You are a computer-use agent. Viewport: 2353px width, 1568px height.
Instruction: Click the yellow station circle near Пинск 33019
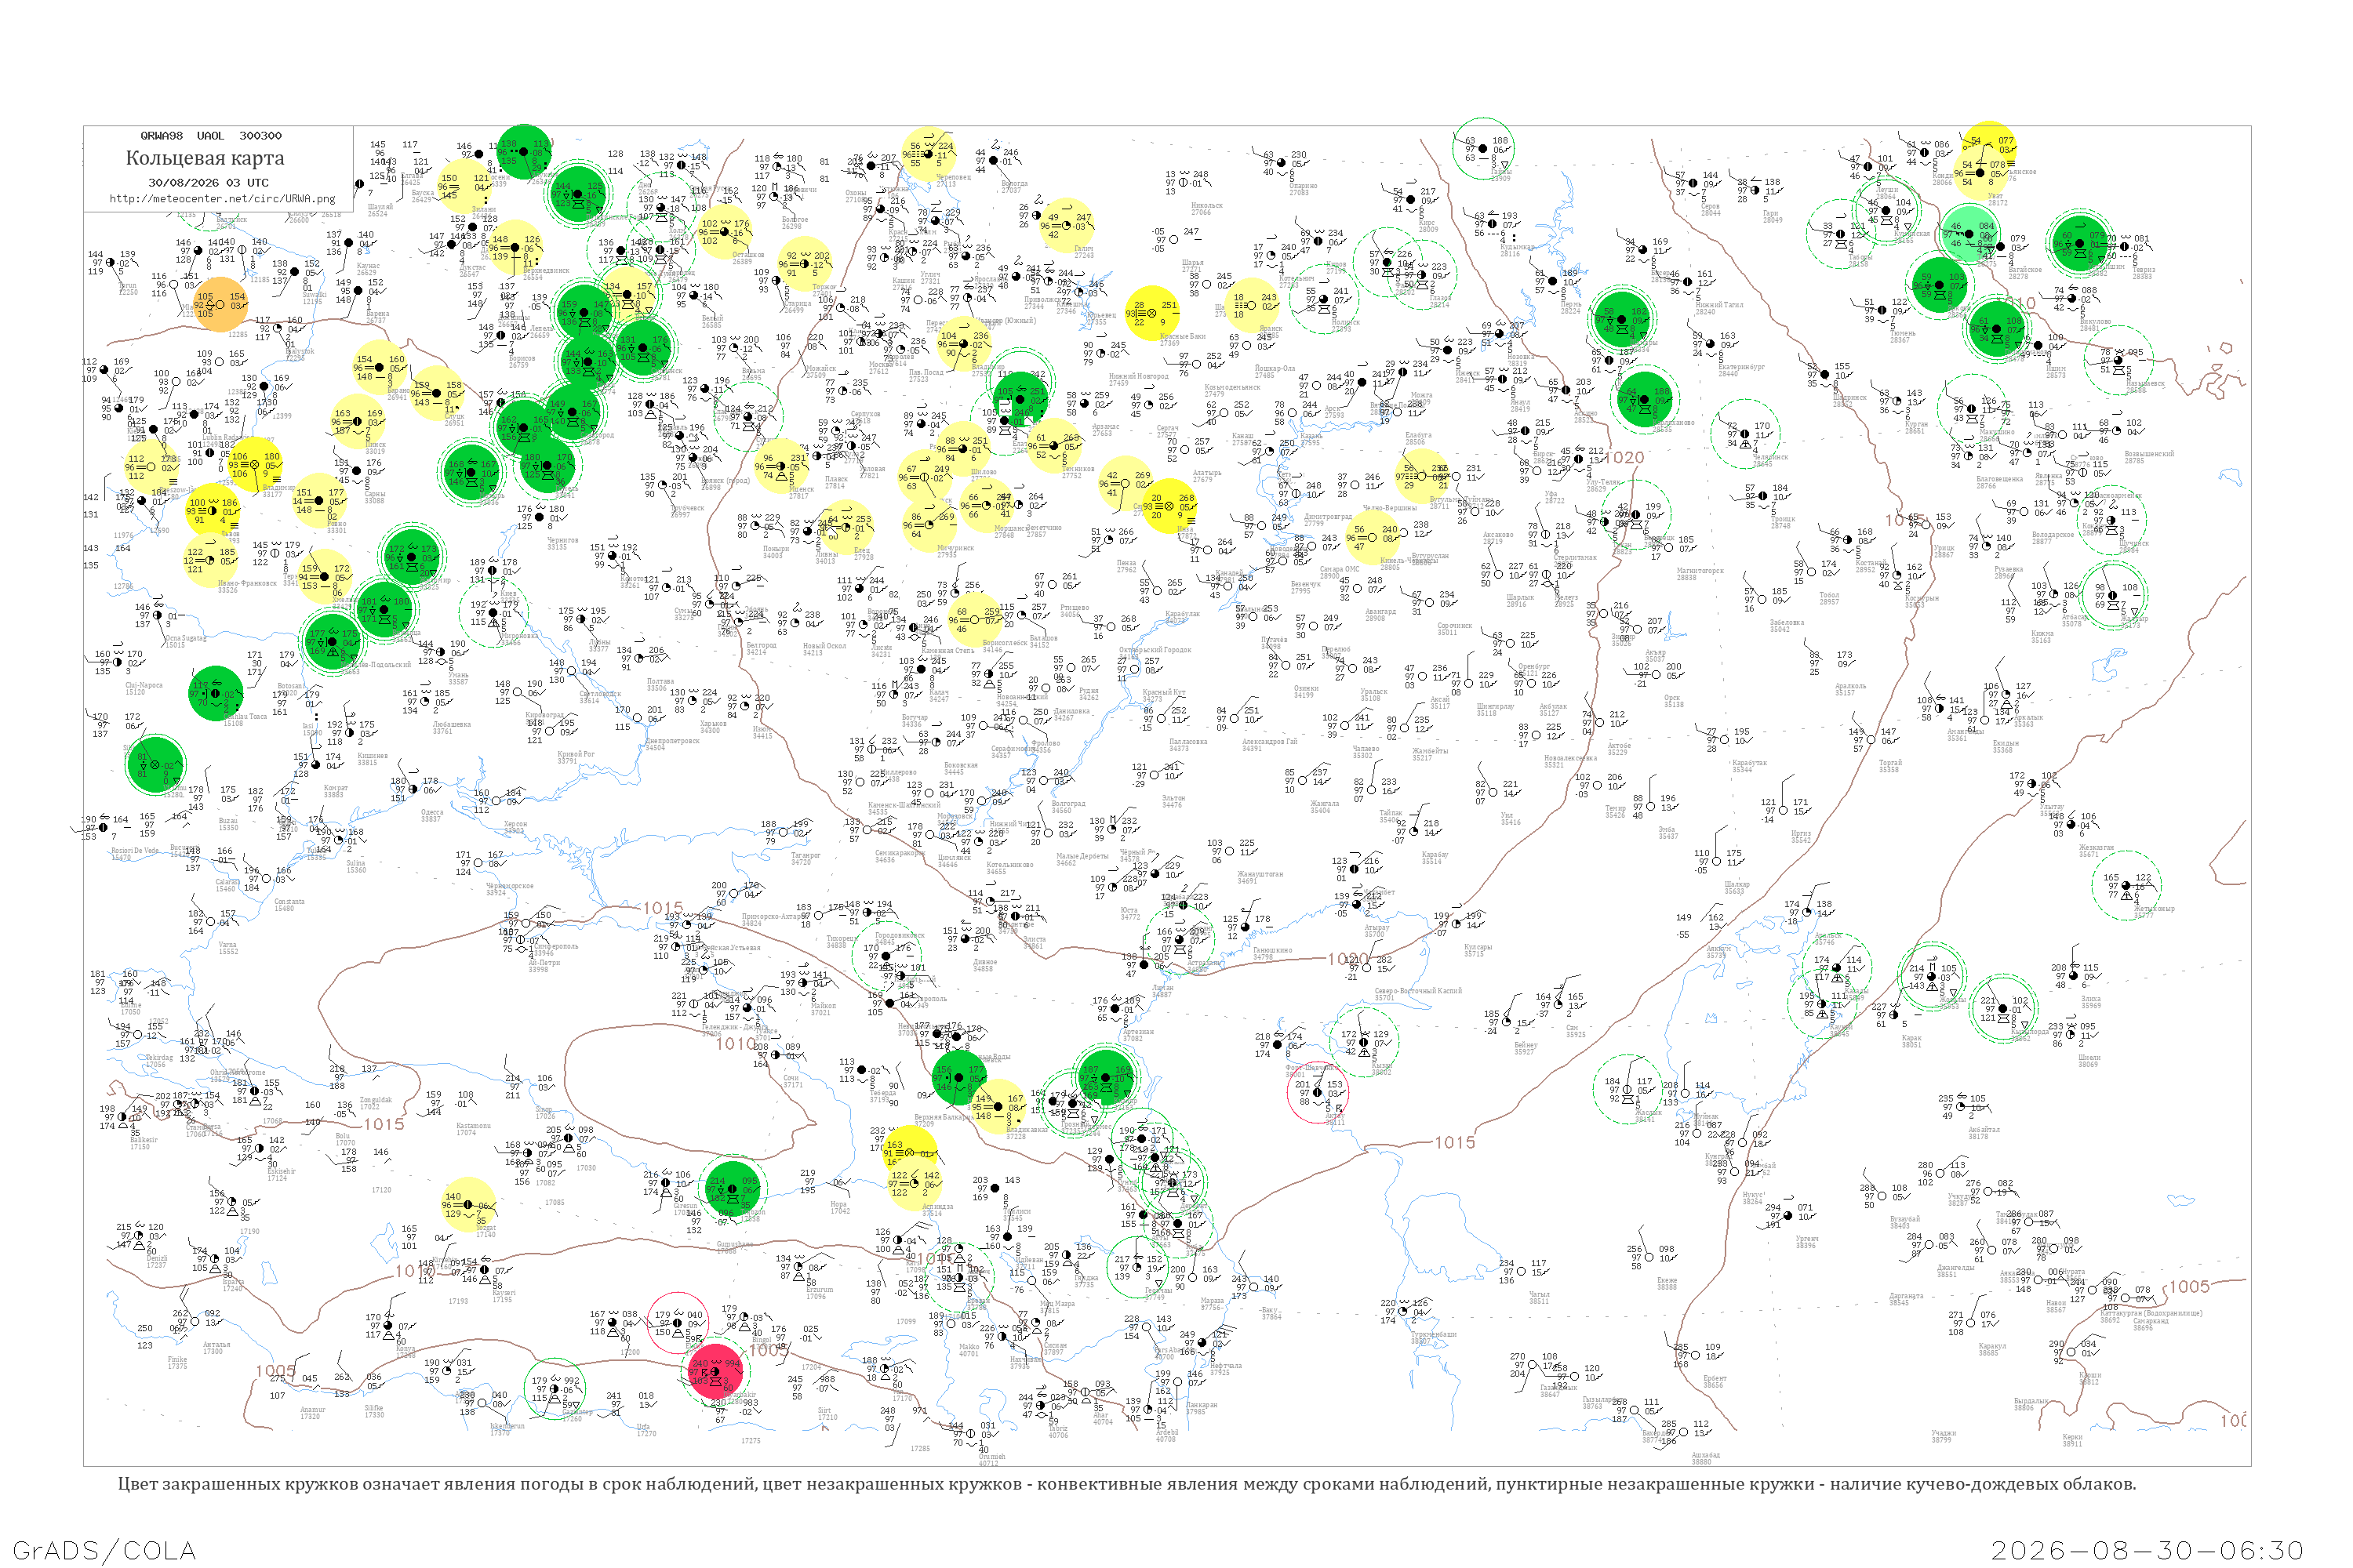[x=357, y=421]
